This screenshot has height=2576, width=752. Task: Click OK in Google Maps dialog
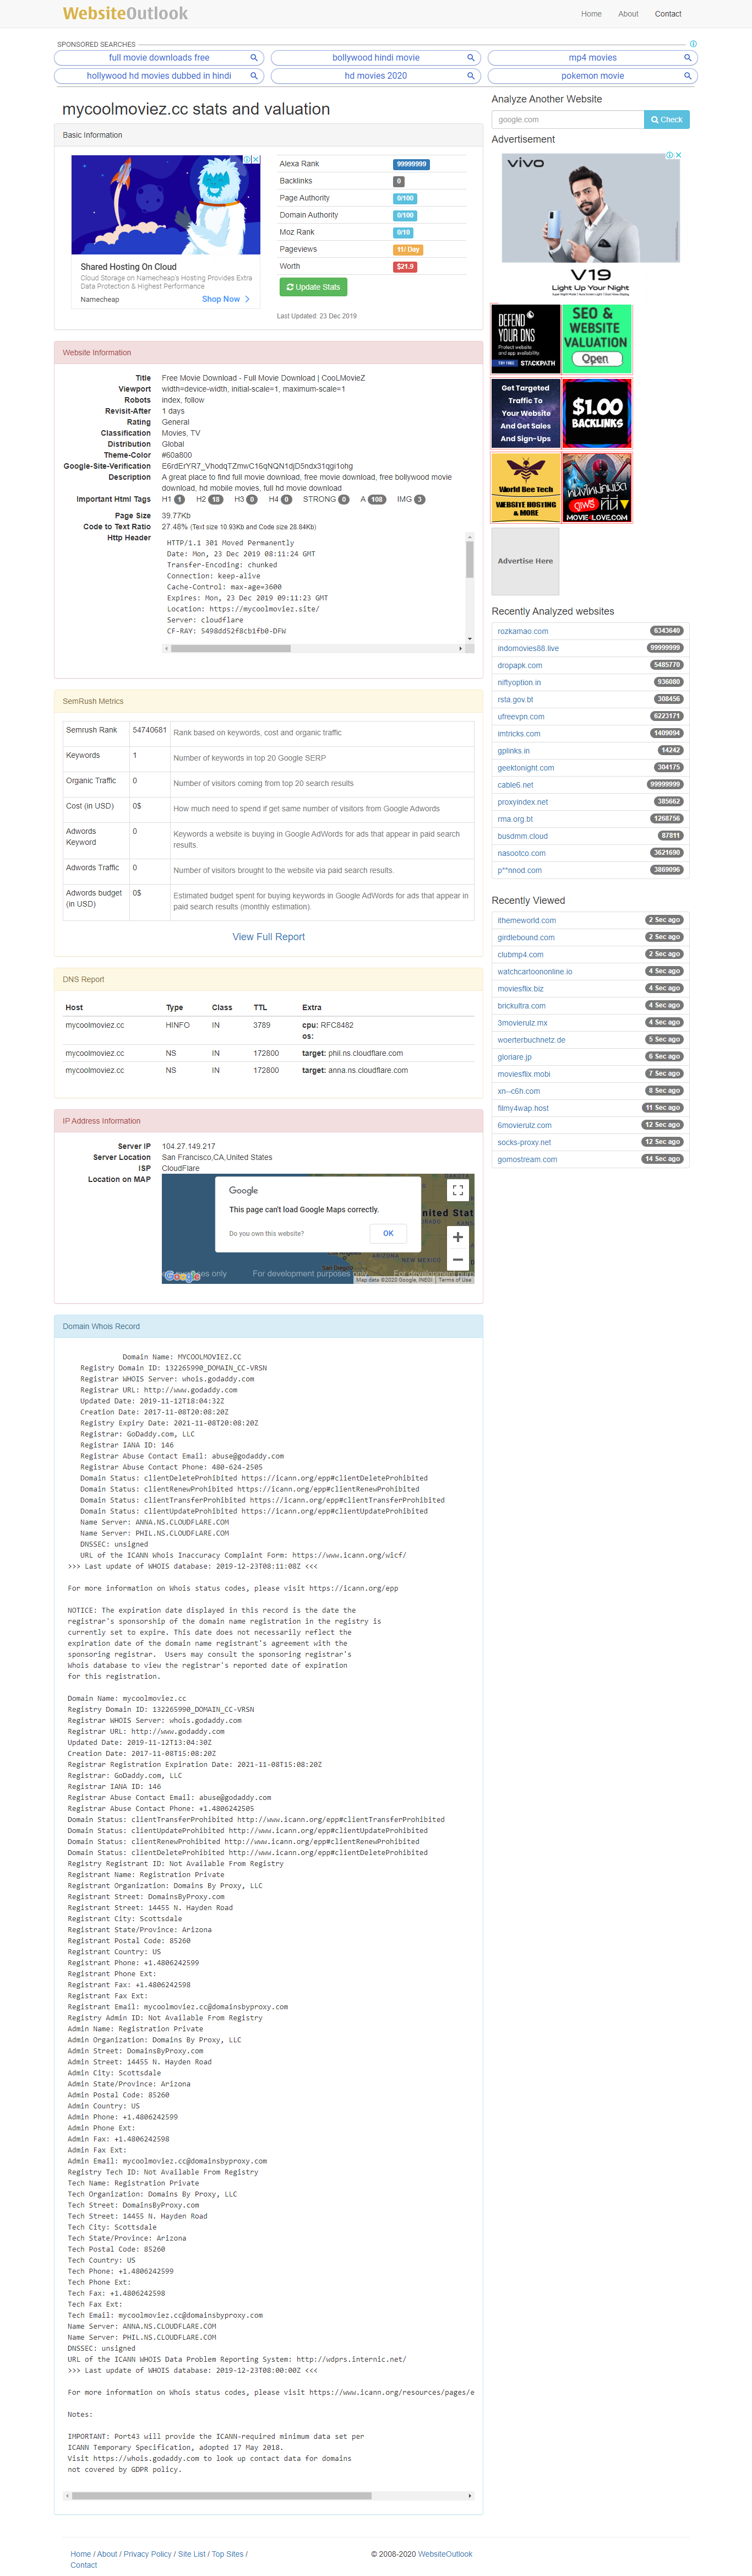pos(388,1233)
